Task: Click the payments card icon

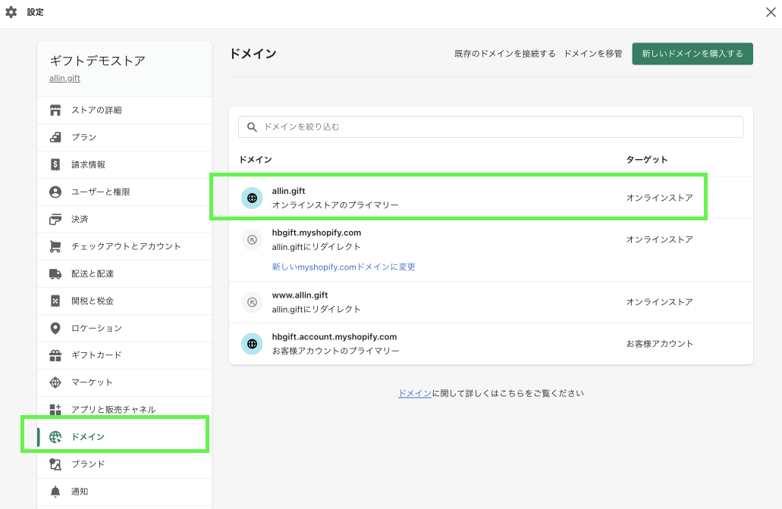Action: pos(55,219)
